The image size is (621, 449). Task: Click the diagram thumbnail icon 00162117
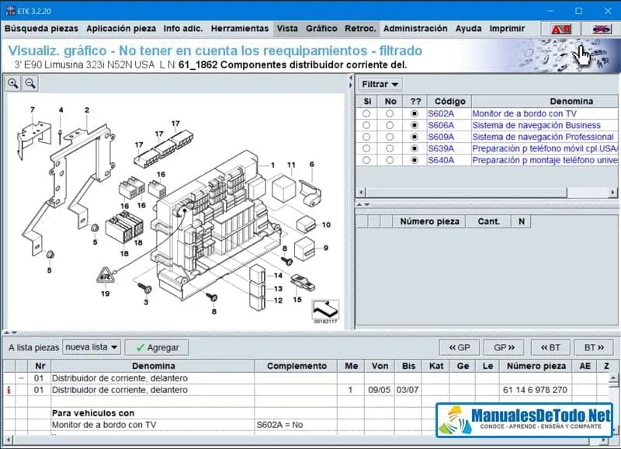(x=326, y=310)
